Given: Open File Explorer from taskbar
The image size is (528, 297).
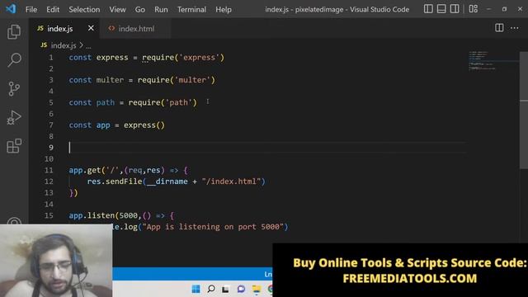Looking at the screenshot, I should [x=257, y=289].
